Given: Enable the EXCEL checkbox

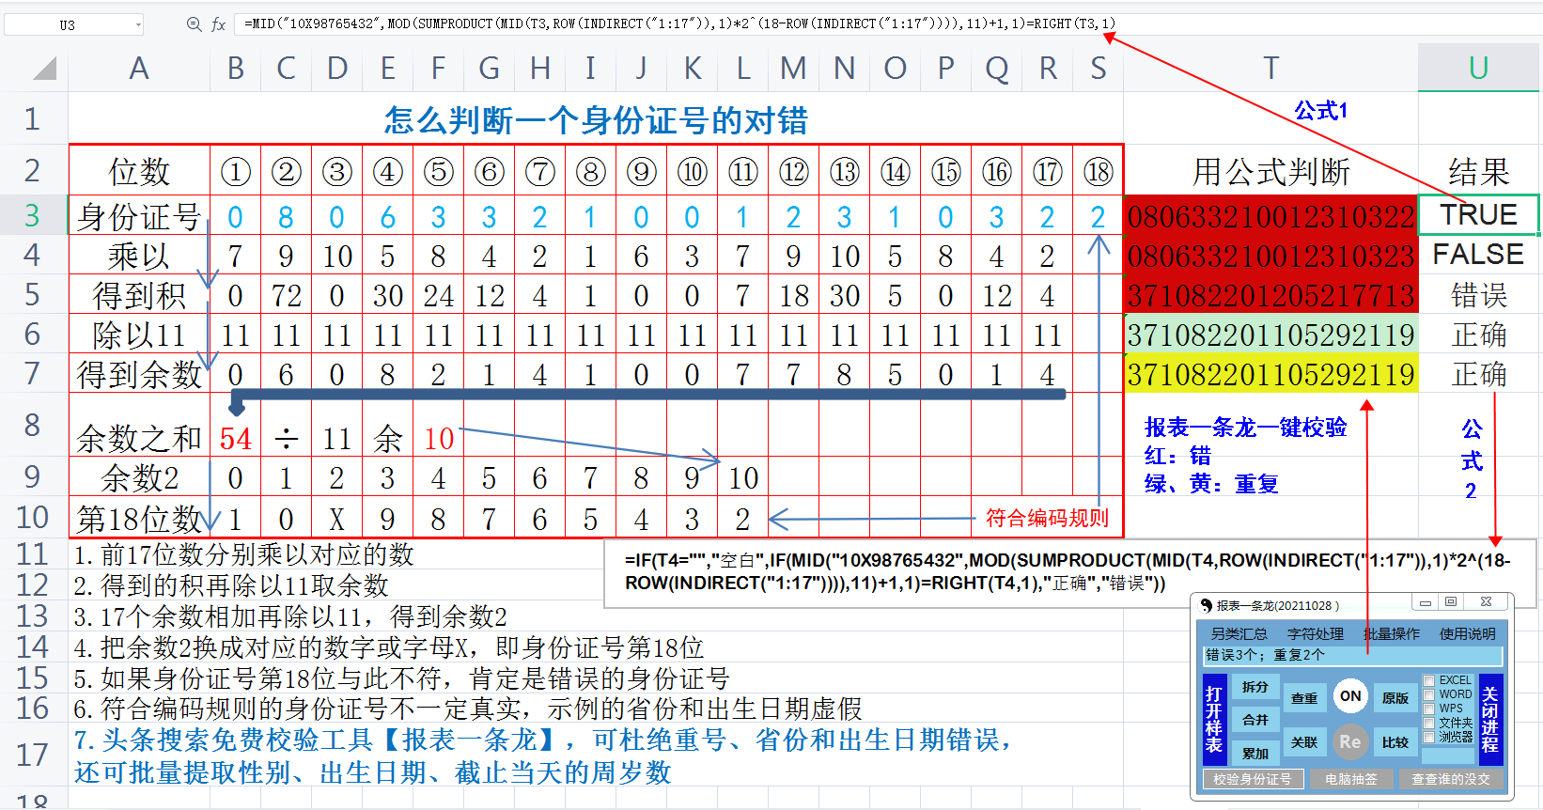Looking at the screenshot, I should click(1428, 680).
